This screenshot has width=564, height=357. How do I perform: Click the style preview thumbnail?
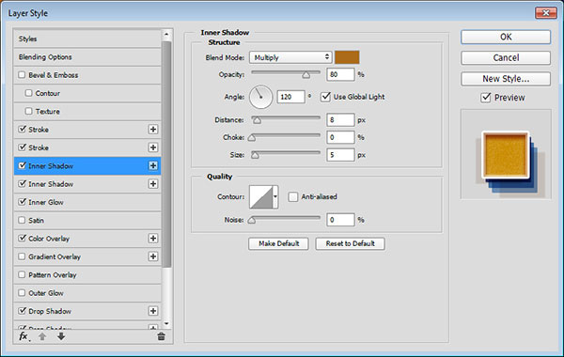pyautogui.click(x=506, y=155)
